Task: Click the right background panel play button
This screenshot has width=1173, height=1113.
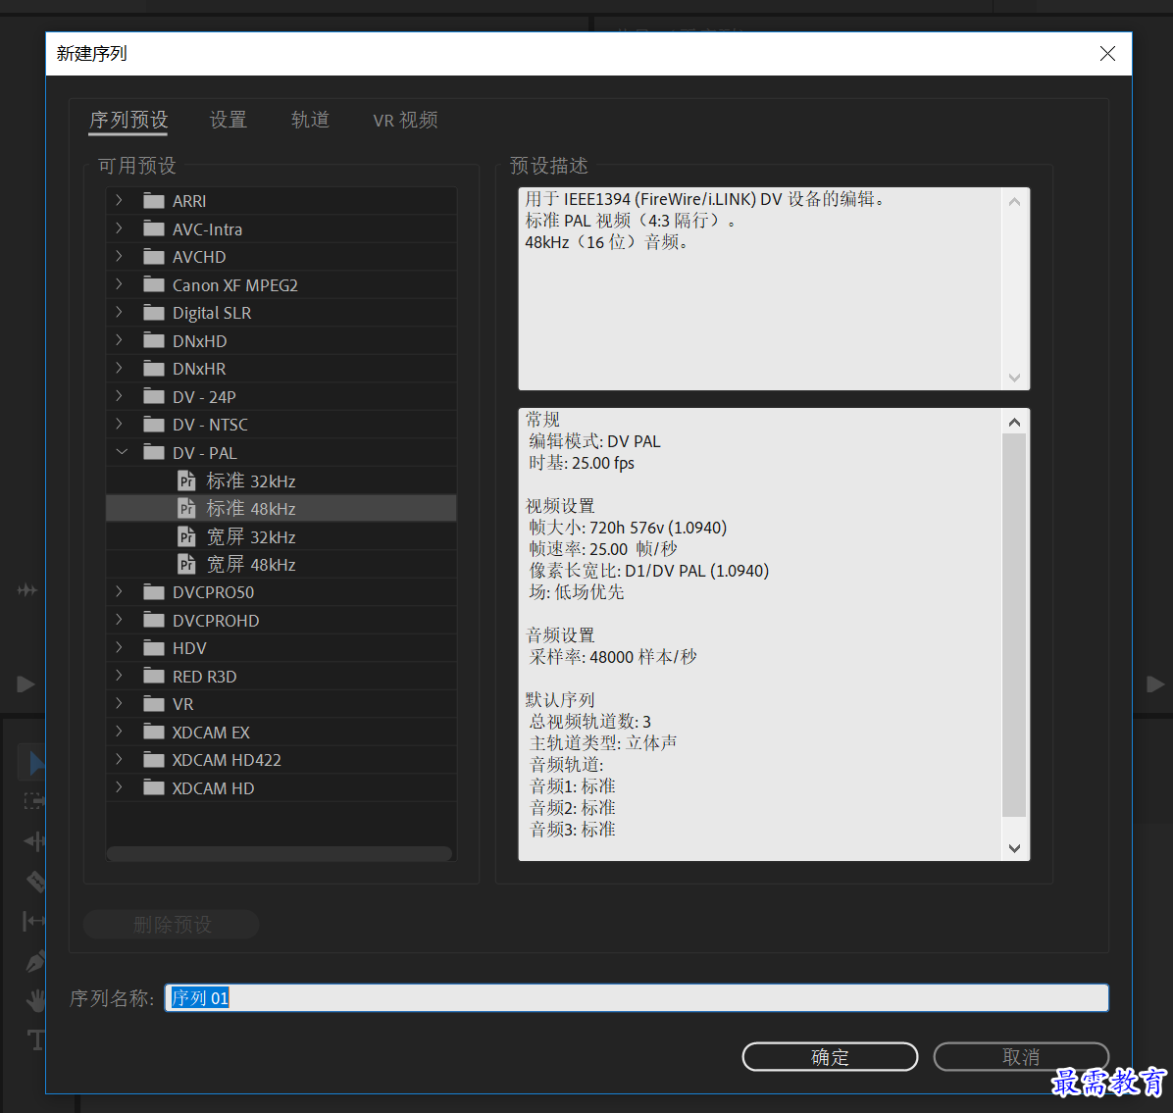Action: [x=1155, y=683]
